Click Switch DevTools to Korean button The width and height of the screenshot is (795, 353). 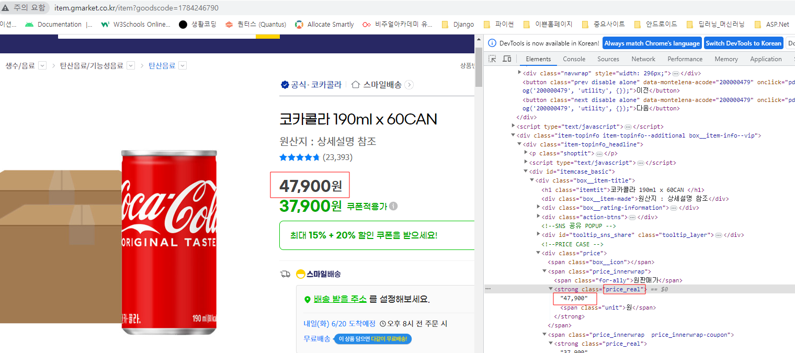[743, 43]
